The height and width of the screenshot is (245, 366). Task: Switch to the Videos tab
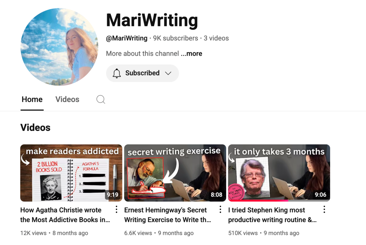coord(67,99)
